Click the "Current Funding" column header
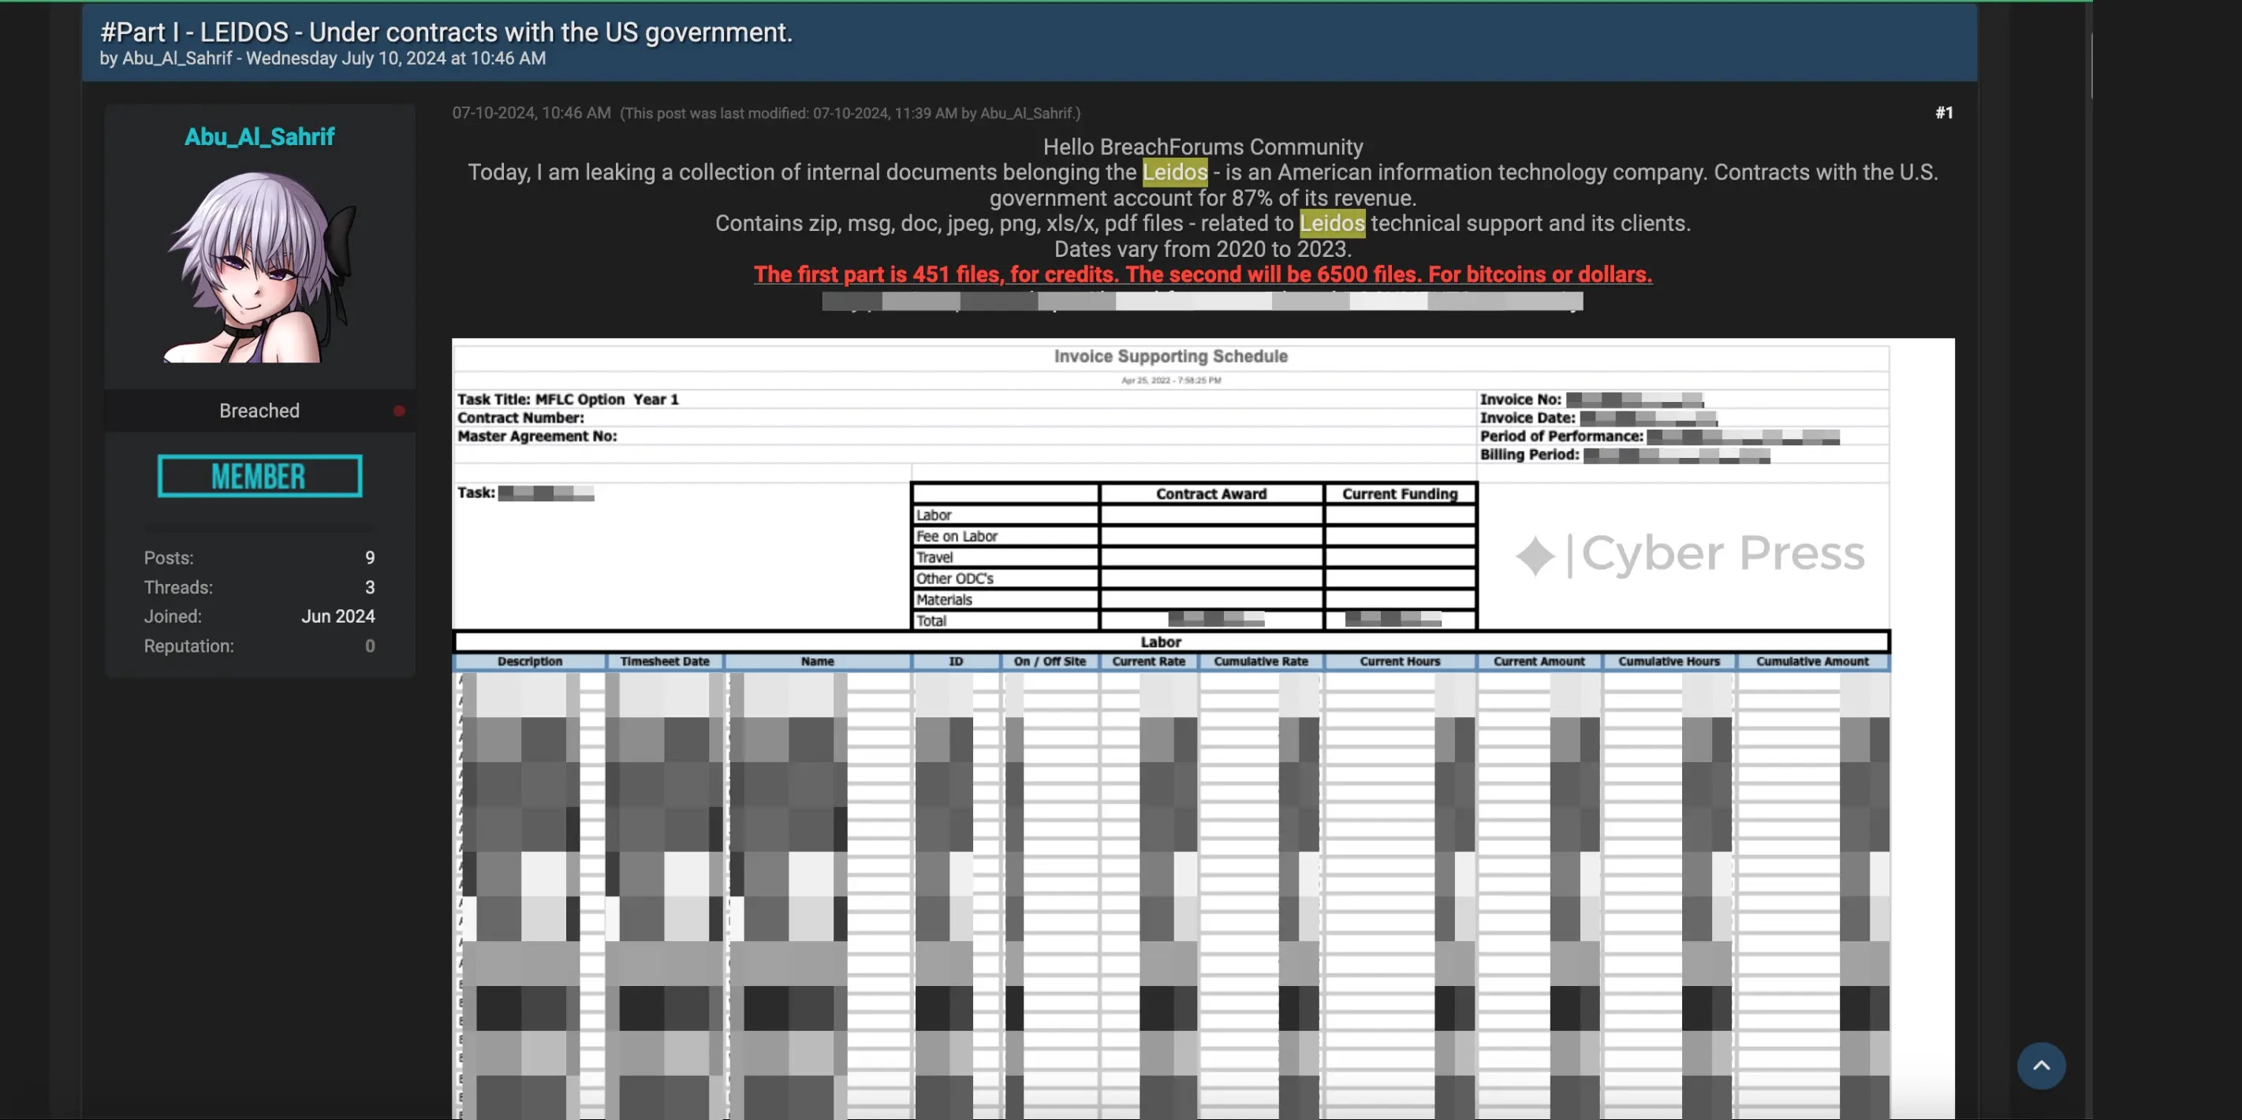2242x1120 pixels. point(1400,494)
